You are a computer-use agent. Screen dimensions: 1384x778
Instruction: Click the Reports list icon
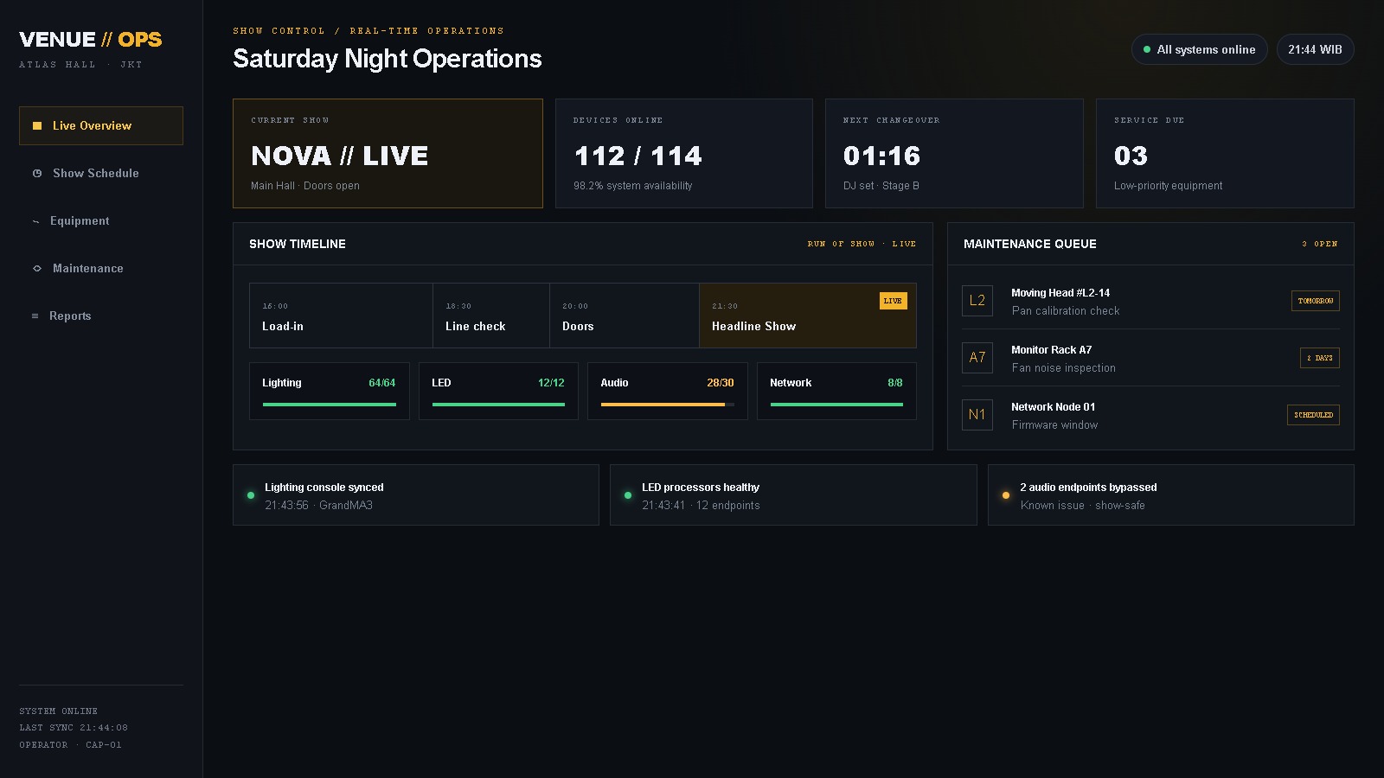(35, 316)
